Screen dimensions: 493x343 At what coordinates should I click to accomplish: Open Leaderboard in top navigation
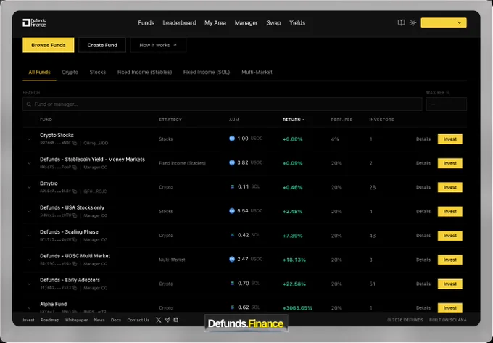(180, 23)
